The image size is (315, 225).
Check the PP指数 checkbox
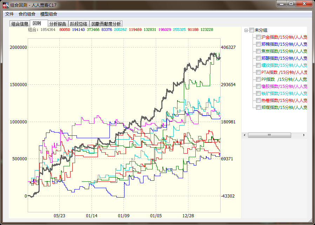(258, 79)
